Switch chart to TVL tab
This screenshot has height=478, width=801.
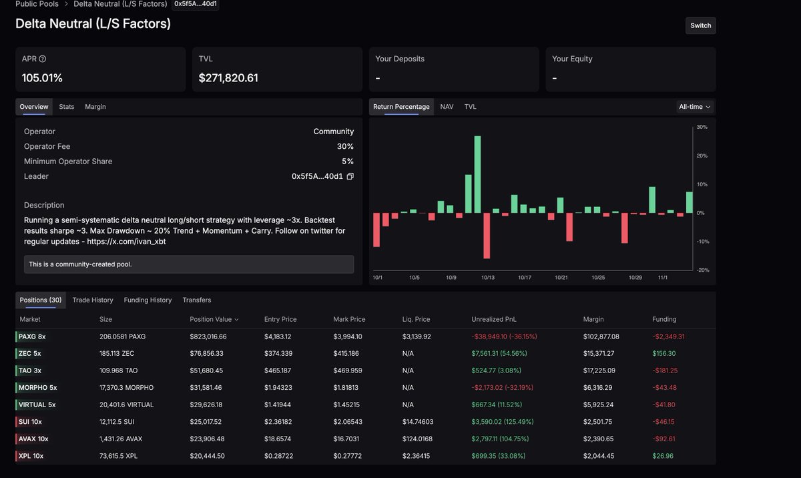click(x=471, y=107)
